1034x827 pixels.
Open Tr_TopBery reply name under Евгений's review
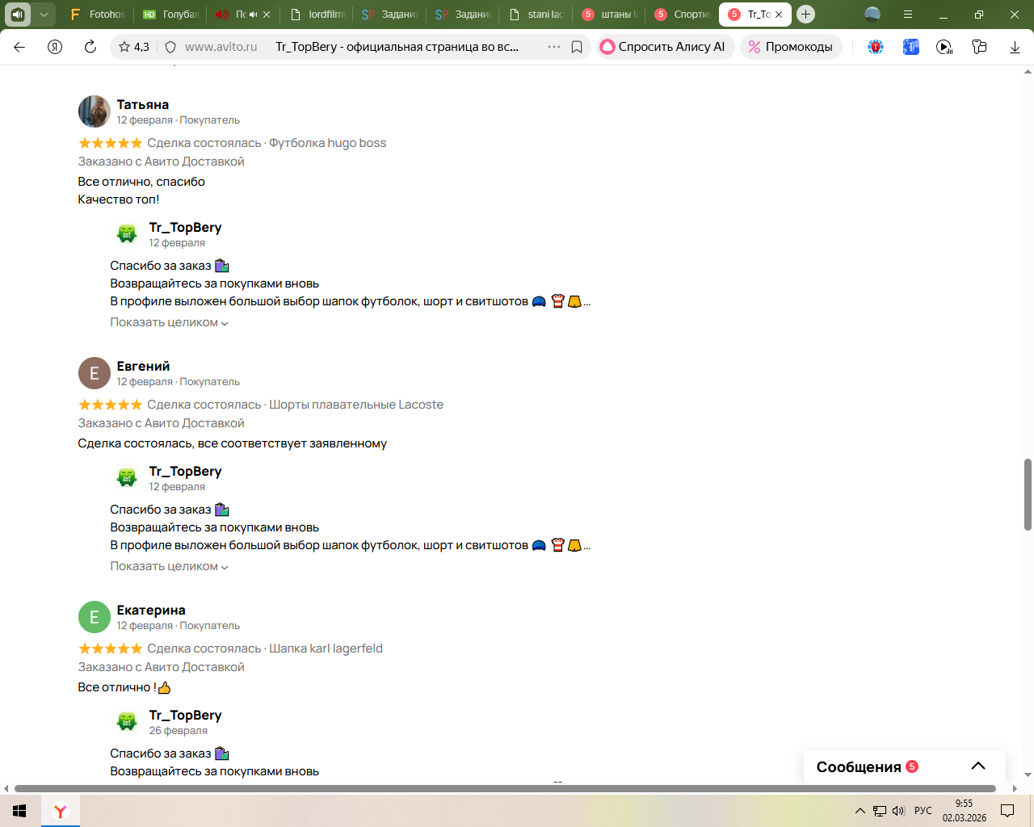[x=185, y=472]
